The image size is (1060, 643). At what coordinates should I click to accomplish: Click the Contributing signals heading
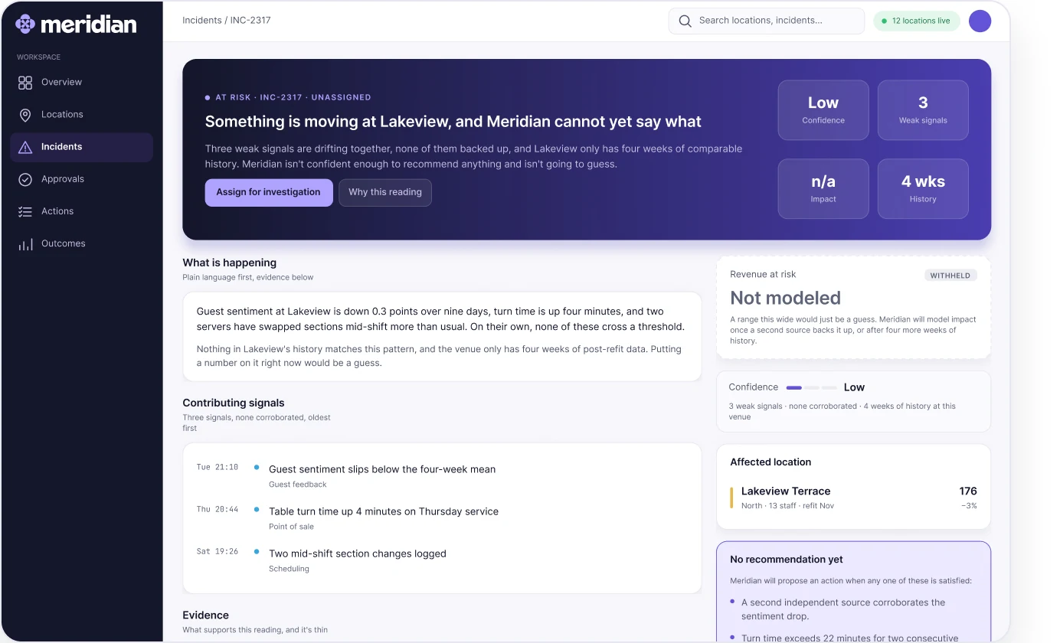click(x=234, y=403)
